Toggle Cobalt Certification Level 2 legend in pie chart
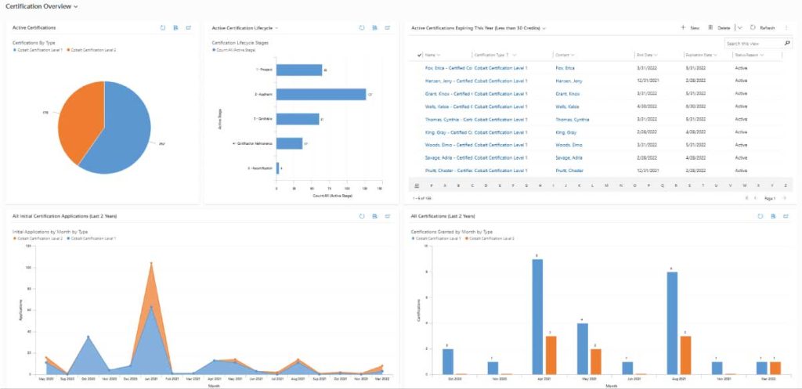This screenshot has width=802, height=389. pyautogui.click(x=92, y=50)
